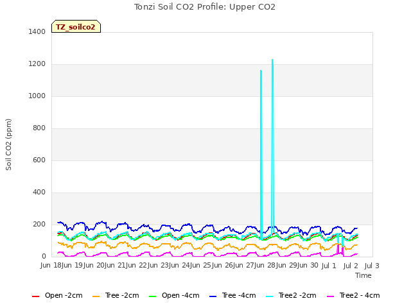The width and height of the screenshot is (411, 308).
Task: Toggle the Tree -4cm legend entry
Action: [232, 295]
